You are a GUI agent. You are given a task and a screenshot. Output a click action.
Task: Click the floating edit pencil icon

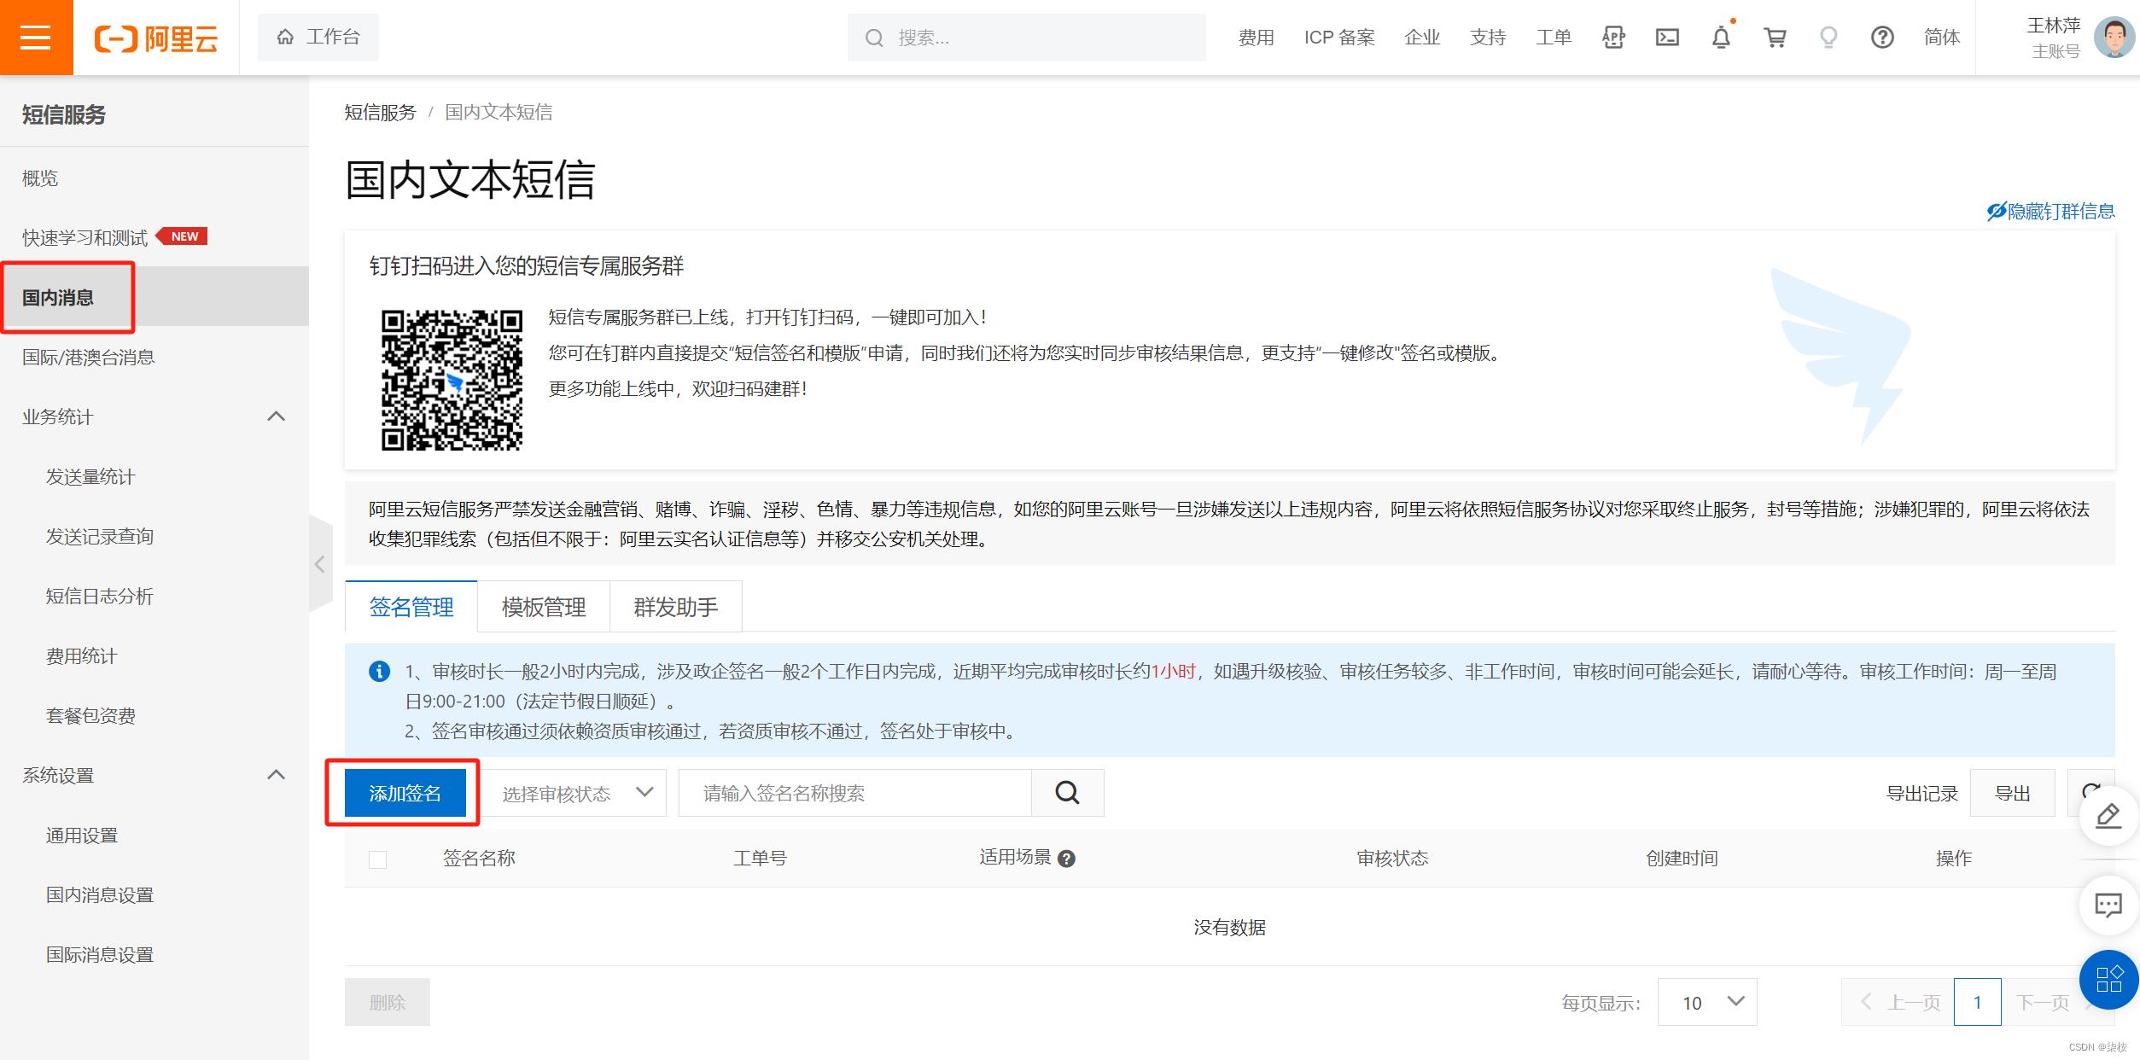click(x=2108, y=815)
